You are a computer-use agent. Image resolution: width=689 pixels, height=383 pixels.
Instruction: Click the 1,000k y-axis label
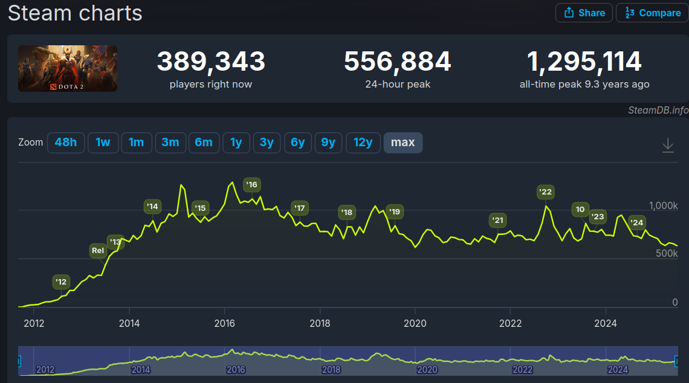click(x=664, y=205)
